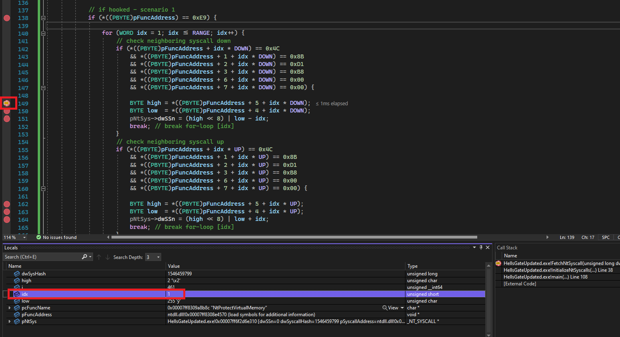Click the Locals panel title
Screen dimensions: 620x337
[11, 248]
